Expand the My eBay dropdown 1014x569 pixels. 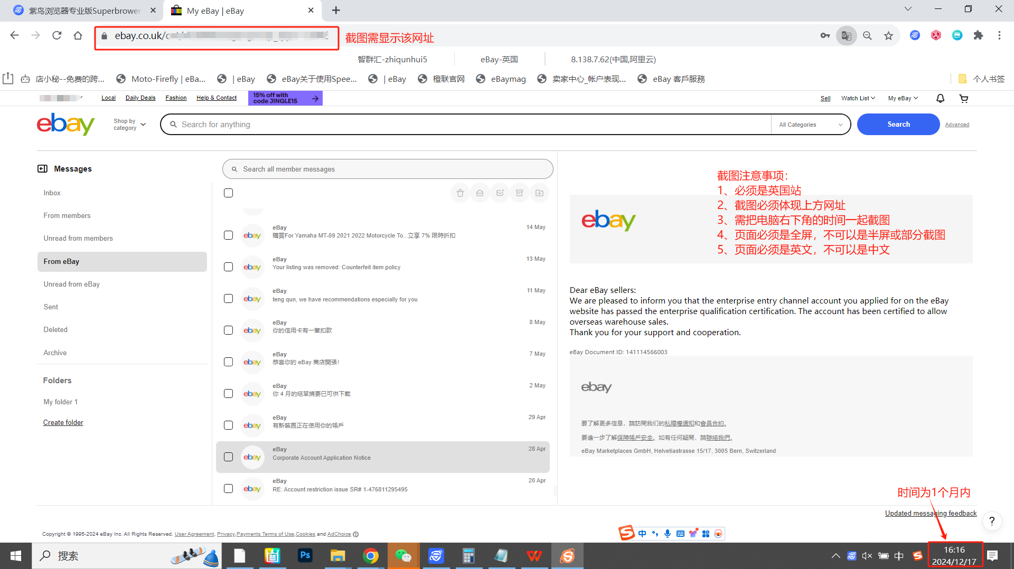coord(902,98)
